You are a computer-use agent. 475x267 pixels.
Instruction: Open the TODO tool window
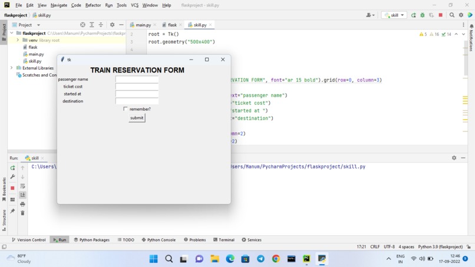(126, 240)
